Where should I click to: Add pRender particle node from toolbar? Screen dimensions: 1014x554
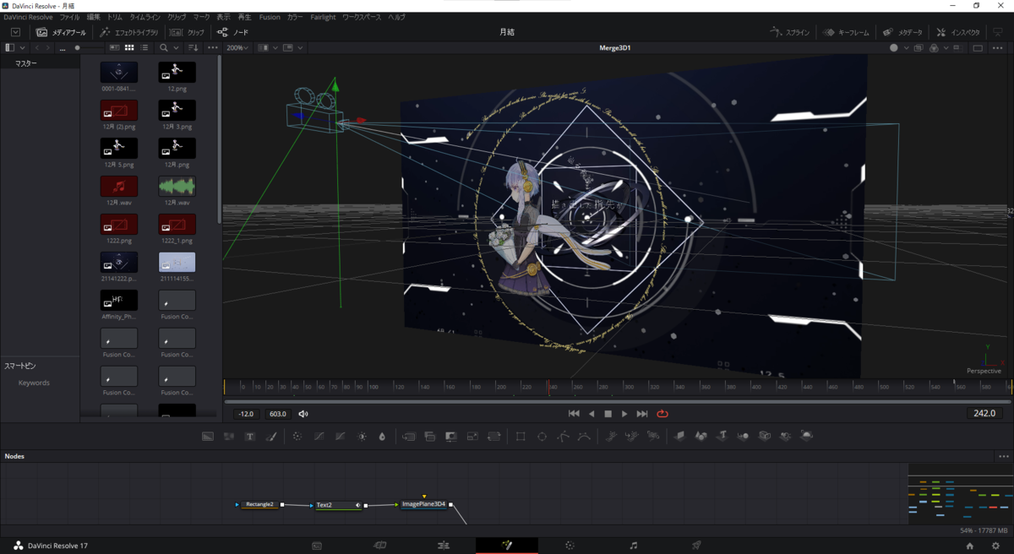click(653, 437)
